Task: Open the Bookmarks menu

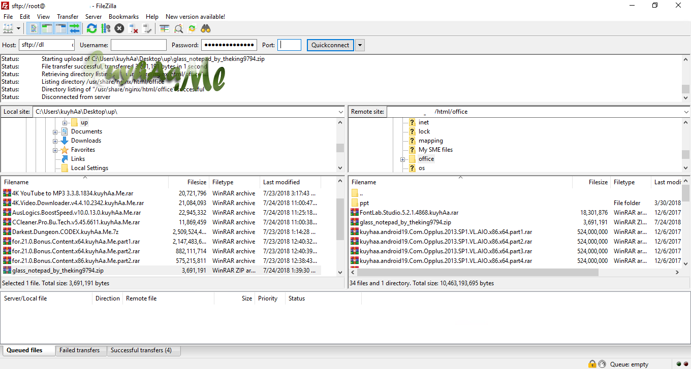Action: 123,16
